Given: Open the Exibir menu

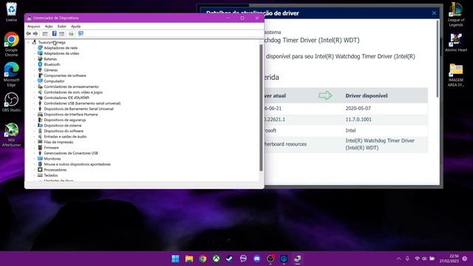Looking at the screenshot, I should pyautogui.click(x=61, y=27).
